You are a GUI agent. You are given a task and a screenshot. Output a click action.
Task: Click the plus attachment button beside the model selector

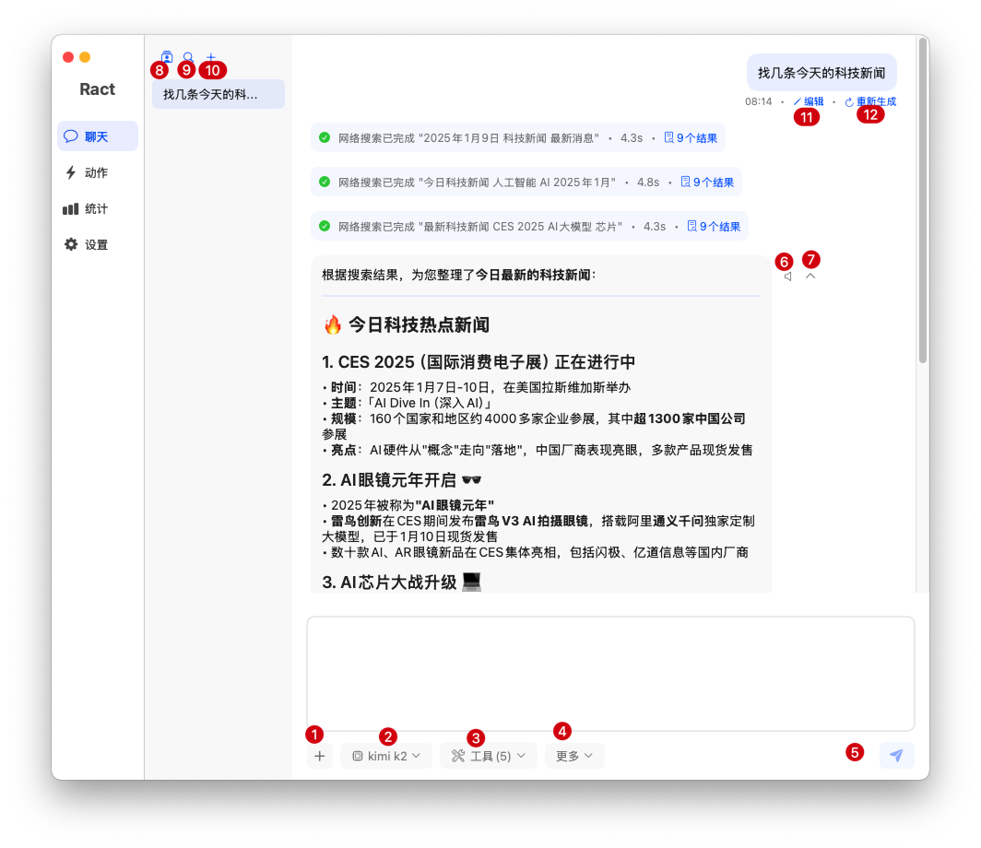tap(319, 756)
